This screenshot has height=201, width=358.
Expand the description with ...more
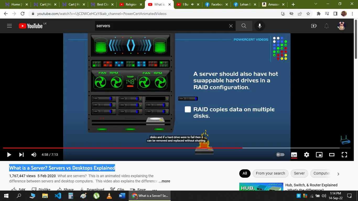coord(164,181)
